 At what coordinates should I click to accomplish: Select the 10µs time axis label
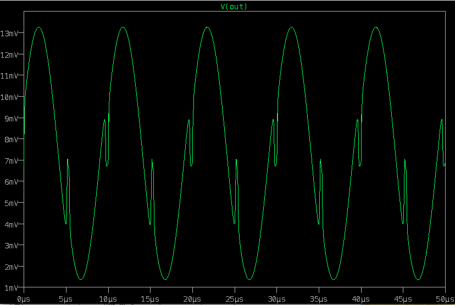click(108, 299)
